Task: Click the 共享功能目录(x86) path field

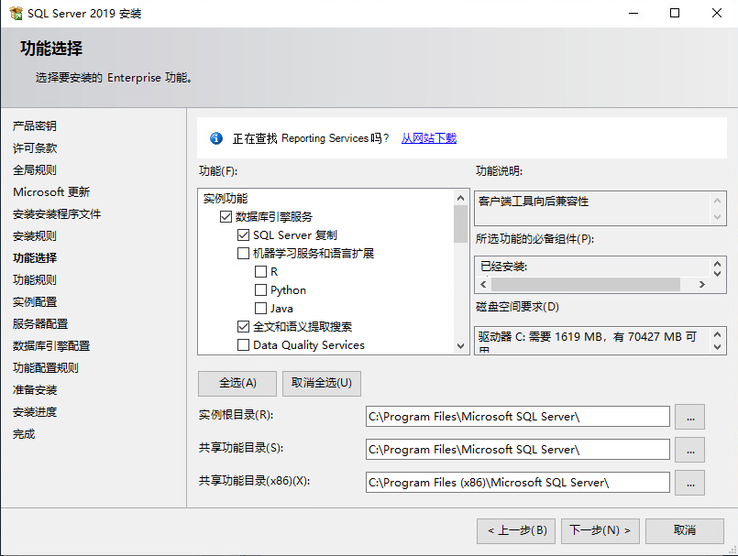Action: pos(518,483)
